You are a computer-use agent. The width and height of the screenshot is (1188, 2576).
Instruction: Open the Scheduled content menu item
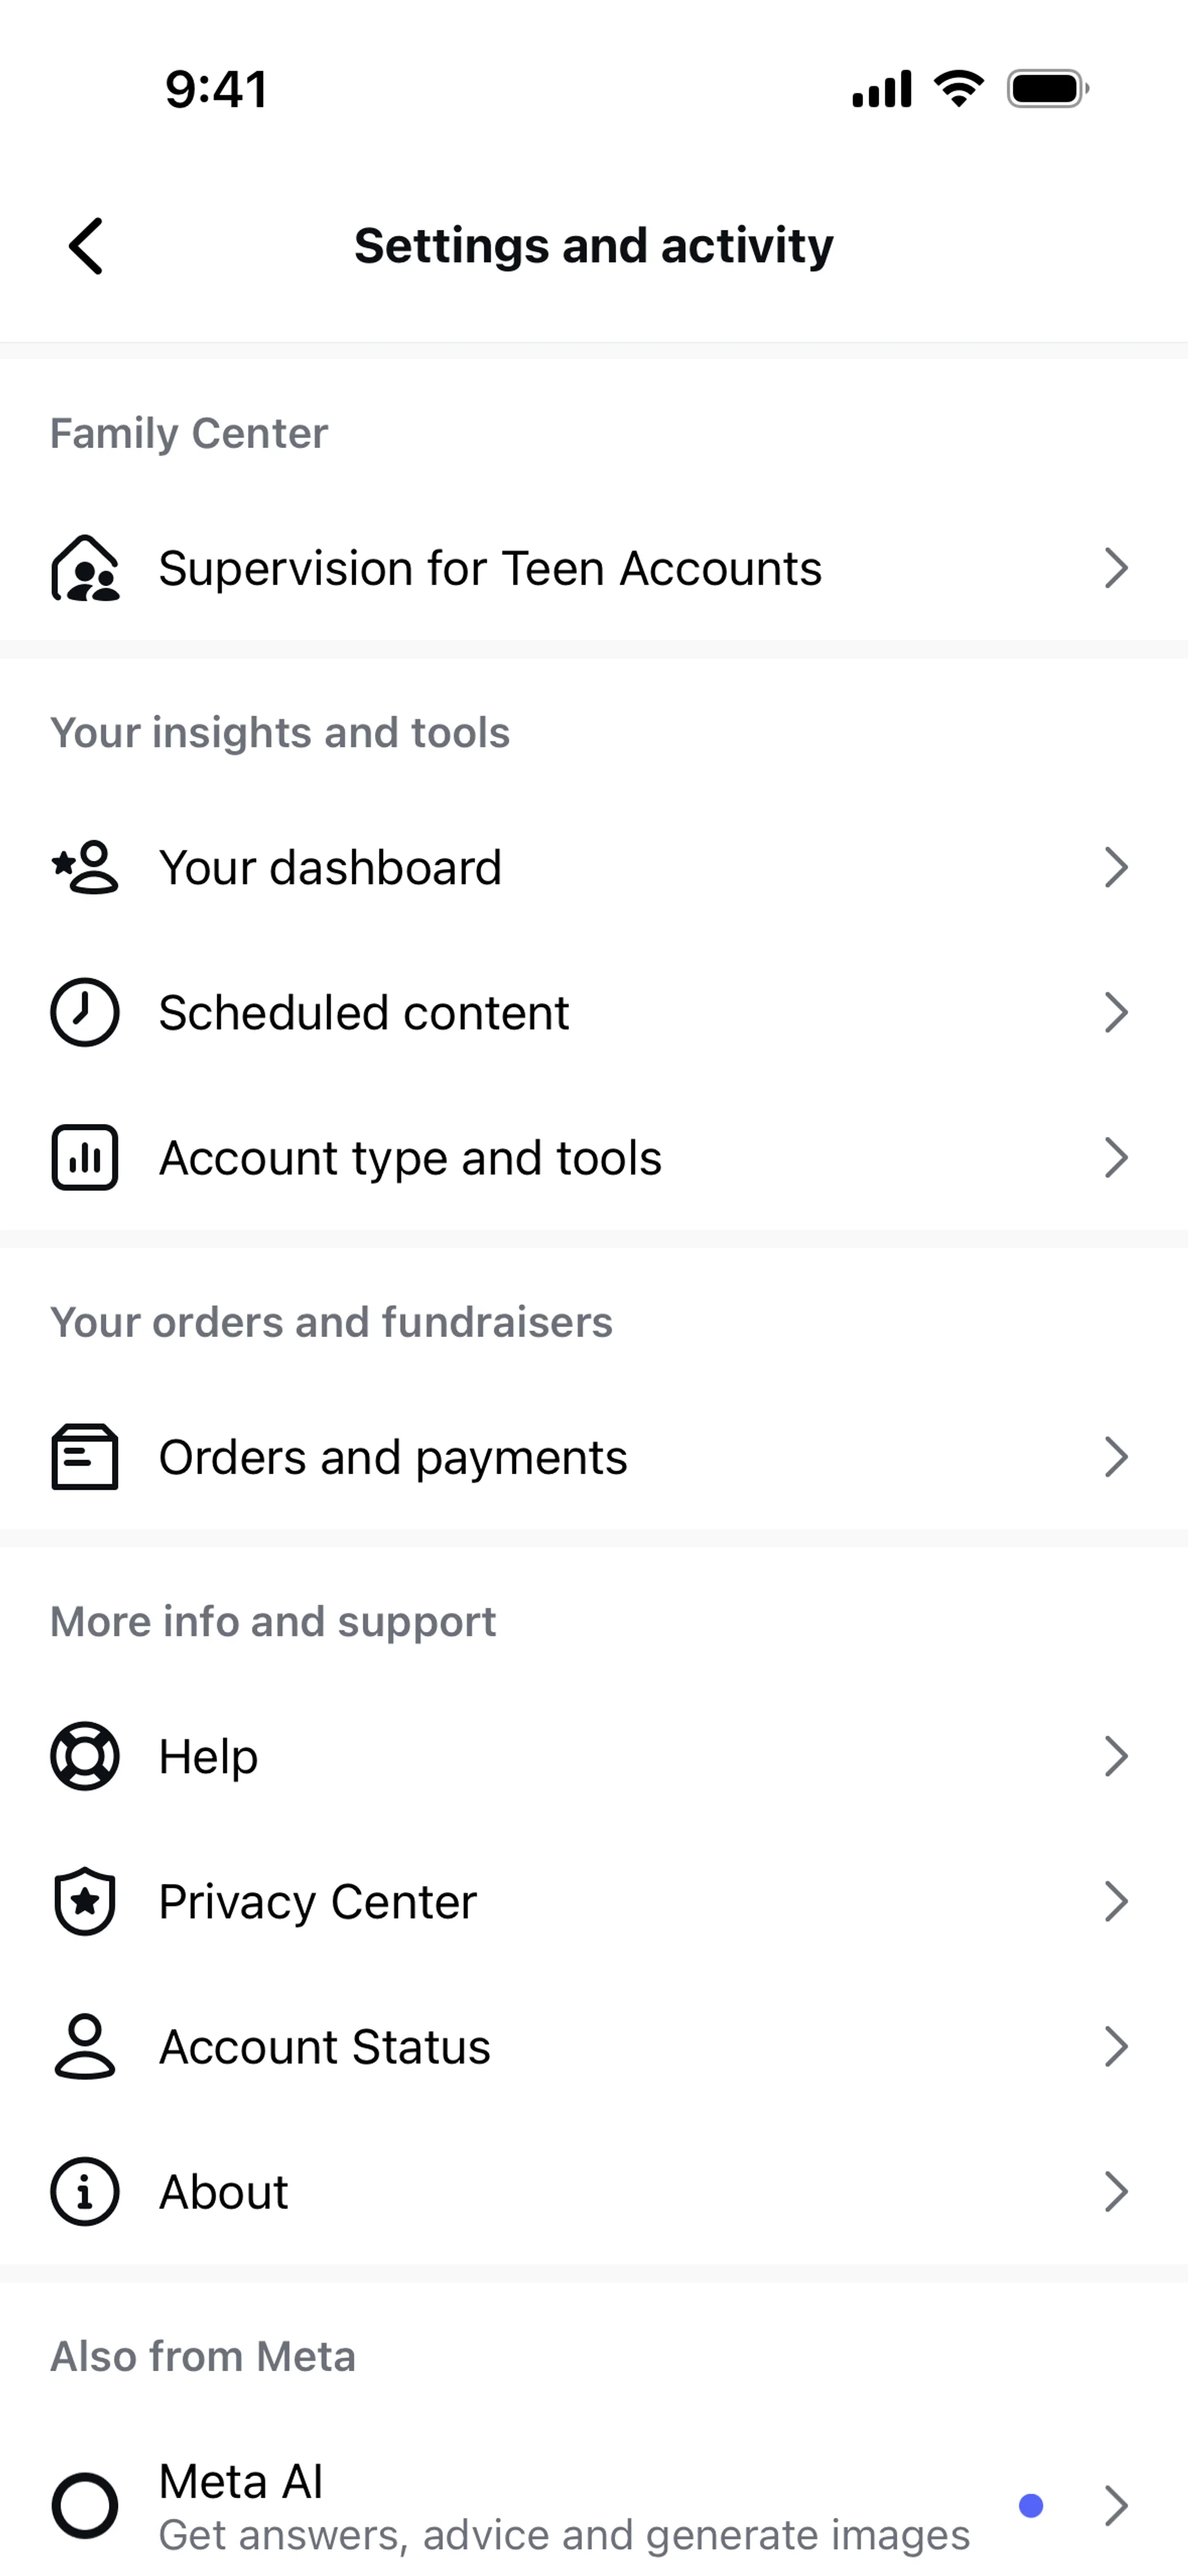364,1012
